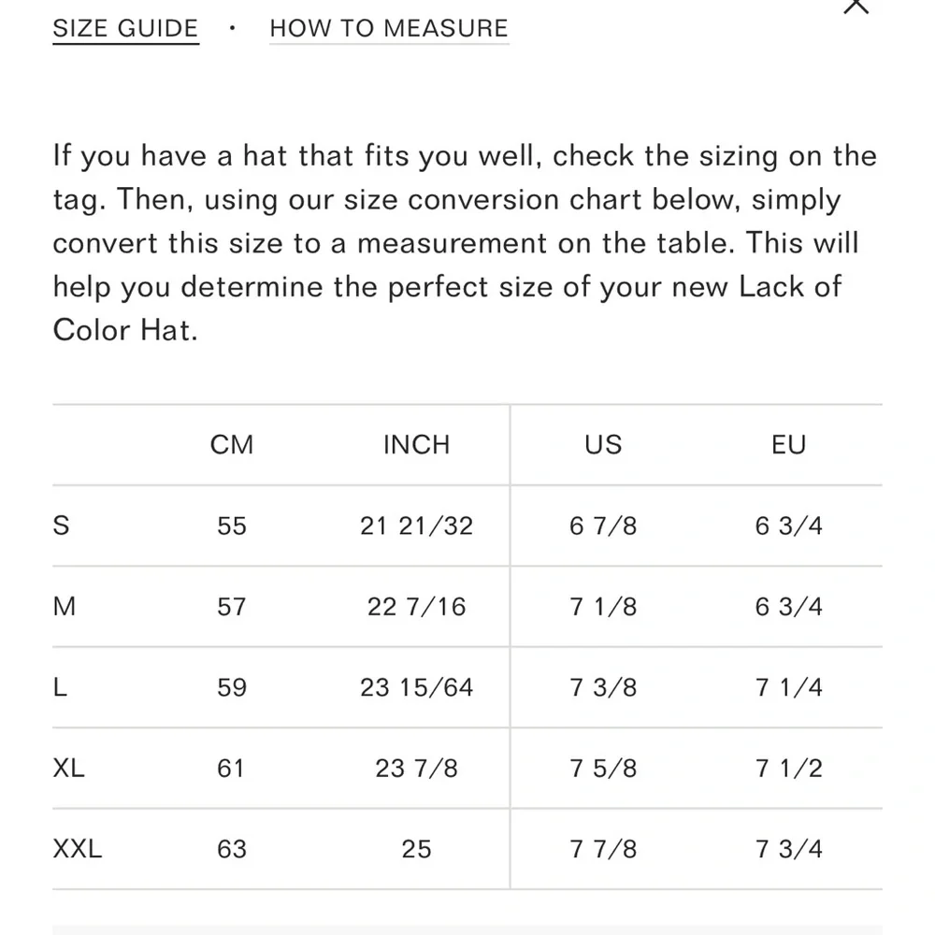Click the 25 inch value cell
This screenshot has width=935, height=935.
(x=416, y=849)
